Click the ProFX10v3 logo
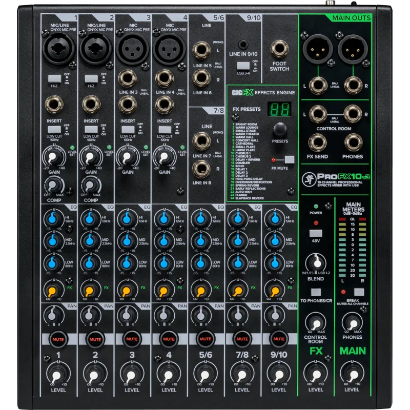The width and height of the screenshot is (410, 410). pyautogui.click(x=336, y=179)
